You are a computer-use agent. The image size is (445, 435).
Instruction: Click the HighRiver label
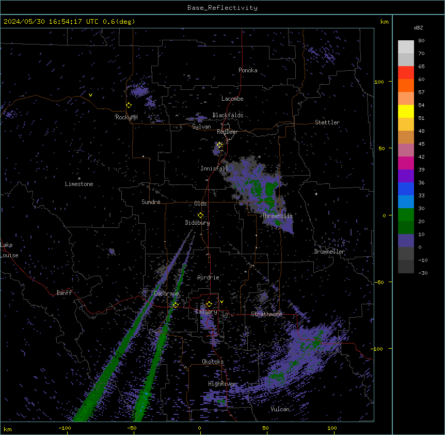222,384
